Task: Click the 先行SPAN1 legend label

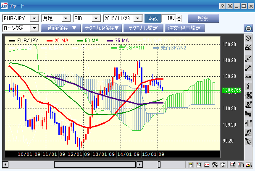Action: click(132, 48)
